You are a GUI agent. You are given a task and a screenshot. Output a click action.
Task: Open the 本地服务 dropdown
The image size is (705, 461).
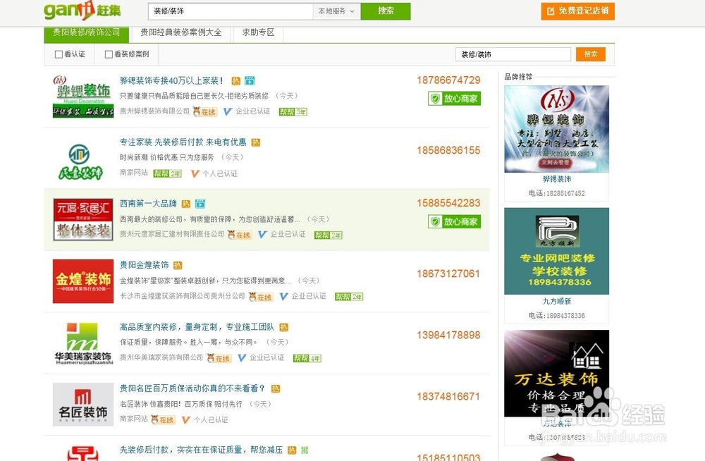point(336,11)
